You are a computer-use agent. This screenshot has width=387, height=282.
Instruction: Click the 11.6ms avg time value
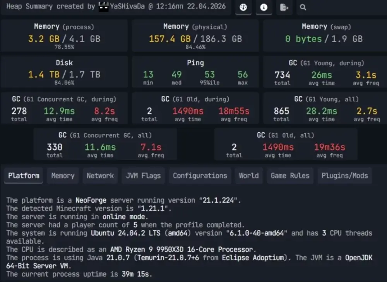pyautogui.click(x=100, y=147)
